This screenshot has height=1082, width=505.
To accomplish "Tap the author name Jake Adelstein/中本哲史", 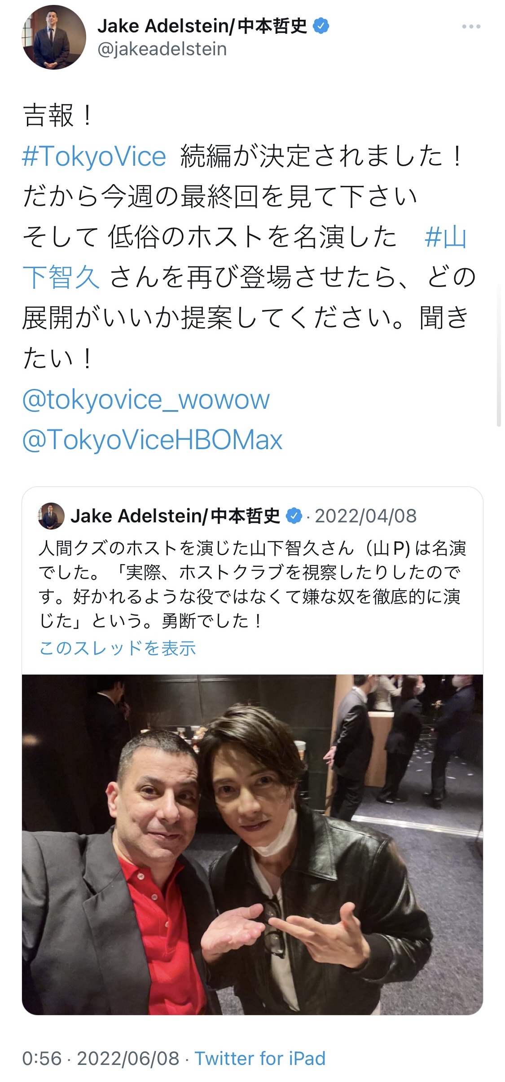I will (x=202, y=26).
